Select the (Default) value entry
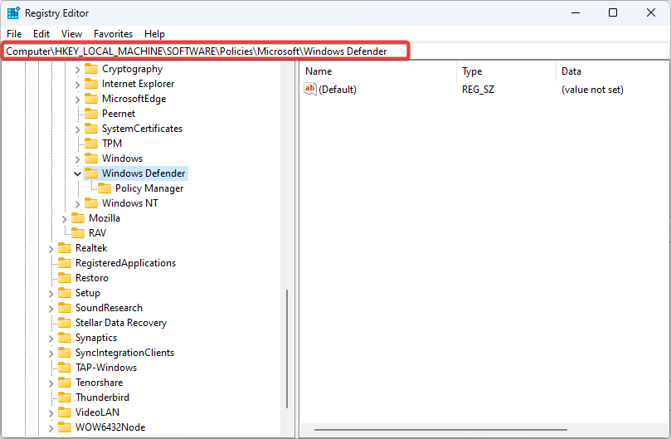This screenshot has height=439, width=671. [x=338, y=89]
